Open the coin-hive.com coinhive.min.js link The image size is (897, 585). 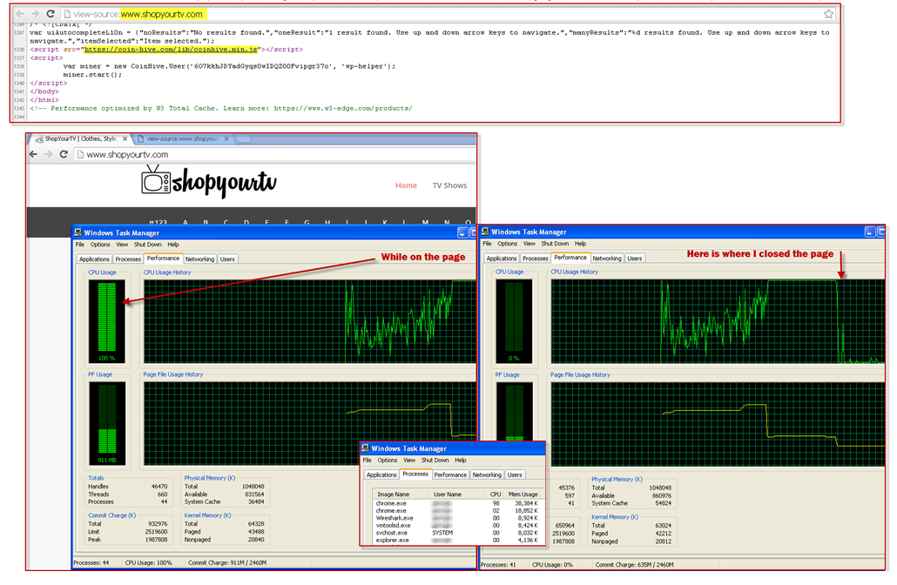pyautogui.click(x=171, y=49)
